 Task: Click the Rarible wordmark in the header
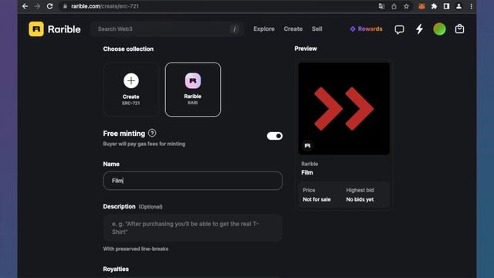pyautogui.click(x=64, y=29)
